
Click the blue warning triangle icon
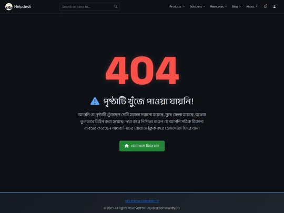tap(95, 101)
